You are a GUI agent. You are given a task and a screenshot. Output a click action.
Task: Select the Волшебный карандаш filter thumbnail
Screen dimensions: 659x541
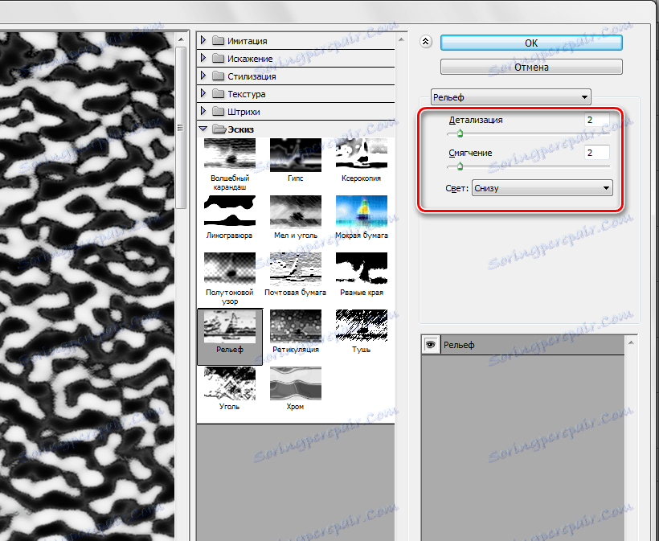230,155
